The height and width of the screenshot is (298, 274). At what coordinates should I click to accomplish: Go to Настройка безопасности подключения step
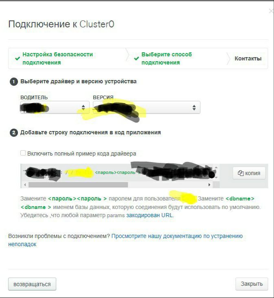[x=57, y=58]
